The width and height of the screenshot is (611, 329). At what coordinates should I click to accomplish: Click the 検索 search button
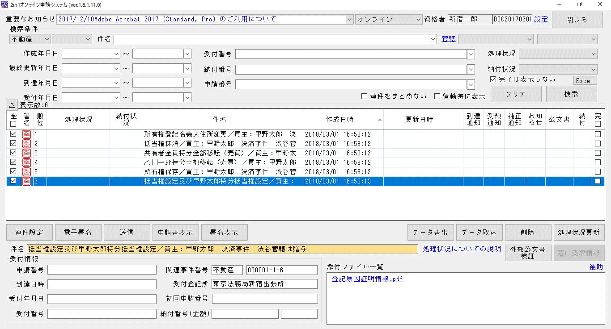click(571, 94)
